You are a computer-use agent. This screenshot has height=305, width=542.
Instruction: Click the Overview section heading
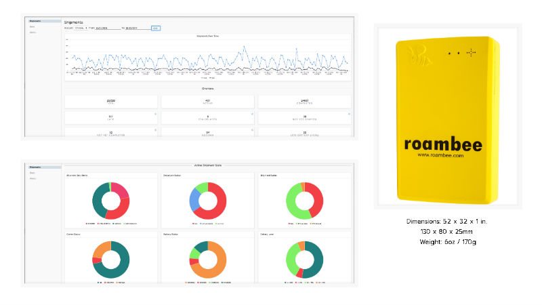click(208, 89)
